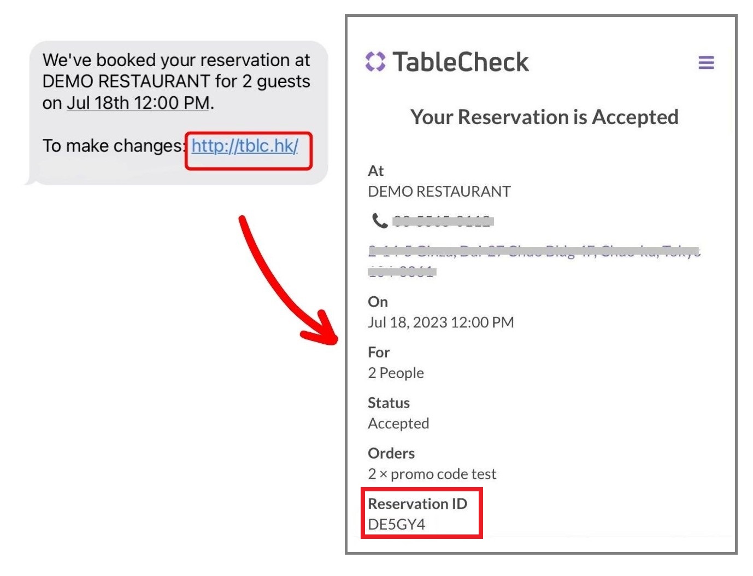Select the '2 × promo code test' order
Screen dimensions: 753x576
coord(432,474)
